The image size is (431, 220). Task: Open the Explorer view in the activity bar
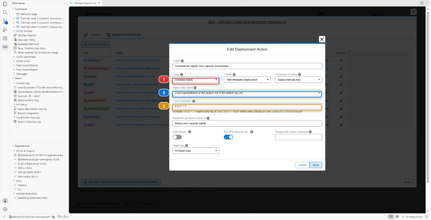click(5, 4)
